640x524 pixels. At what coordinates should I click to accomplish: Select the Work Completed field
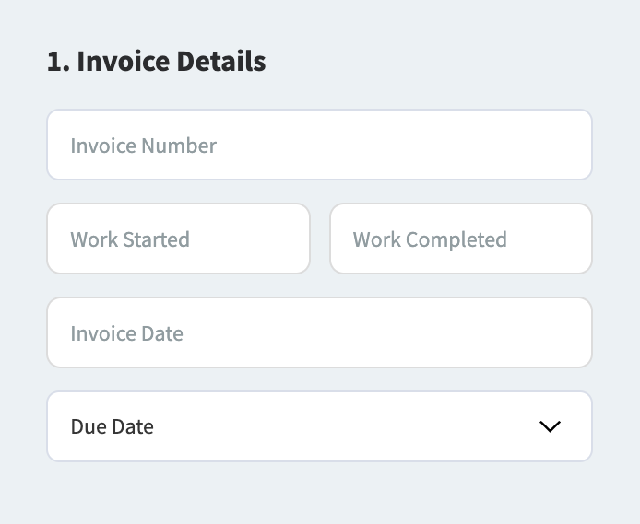(x=460, y=239)
